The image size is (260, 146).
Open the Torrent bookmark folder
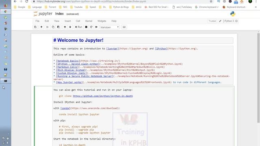coord(50,7)
